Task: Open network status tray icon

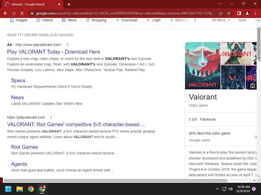Action: pyautogui.click(x=224, y=189)
